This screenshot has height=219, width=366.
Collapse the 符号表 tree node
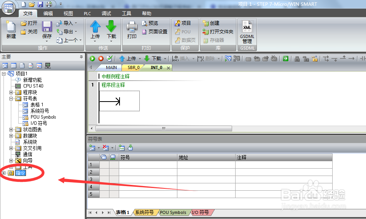pyautogui.click(x=11, y=99)
